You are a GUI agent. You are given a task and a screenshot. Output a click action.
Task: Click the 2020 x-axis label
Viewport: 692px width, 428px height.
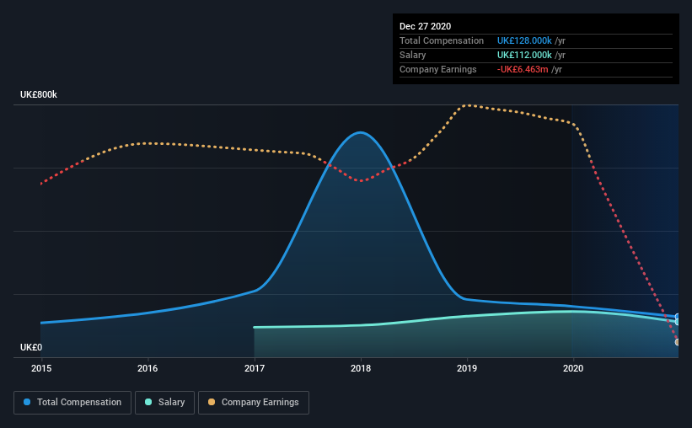click(573, 368)
